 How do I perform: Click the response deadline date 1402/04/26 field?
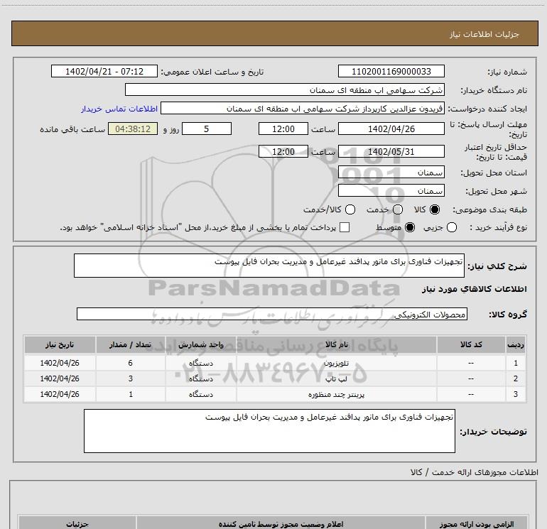[x=391, y=129]
